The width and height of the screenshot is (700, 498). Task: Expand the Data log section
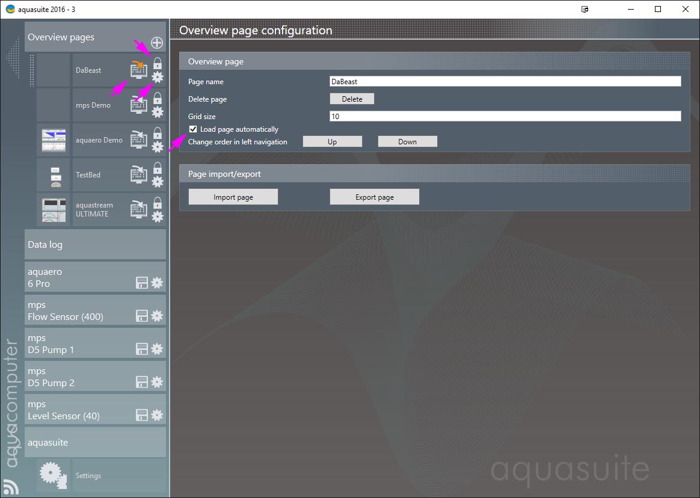pos(95,245)
